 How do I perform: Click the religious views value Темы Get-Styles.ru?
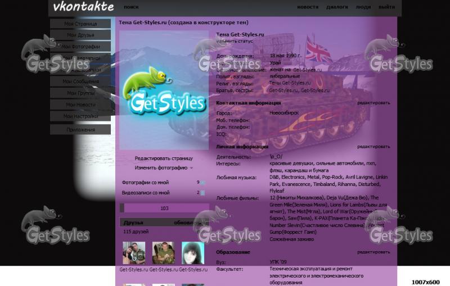(x=290, y=83)
